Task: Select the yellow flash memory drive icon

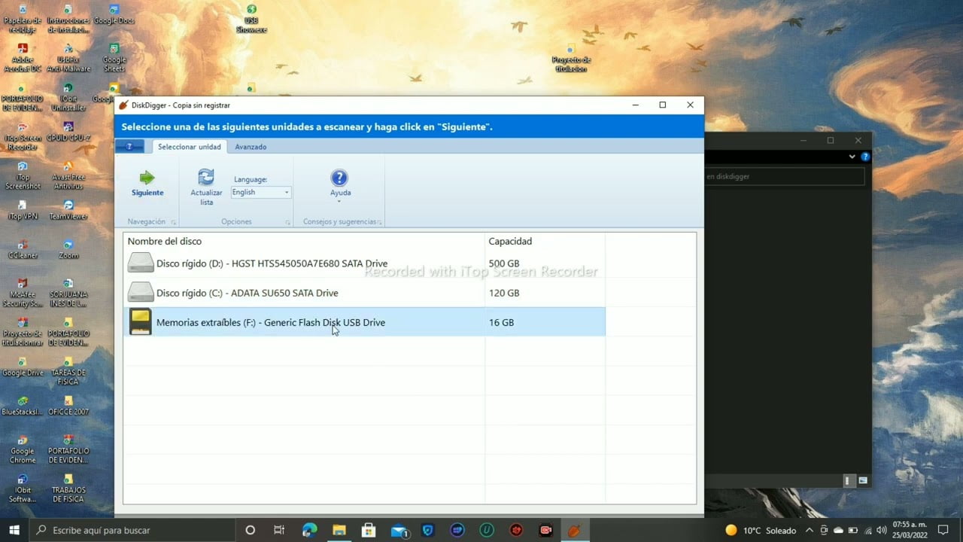Action: pos(141,321)
